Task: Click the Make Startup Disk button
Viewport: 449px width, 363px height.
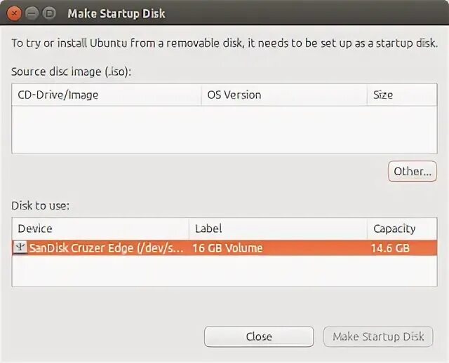Action: click(x=378, y=336)
